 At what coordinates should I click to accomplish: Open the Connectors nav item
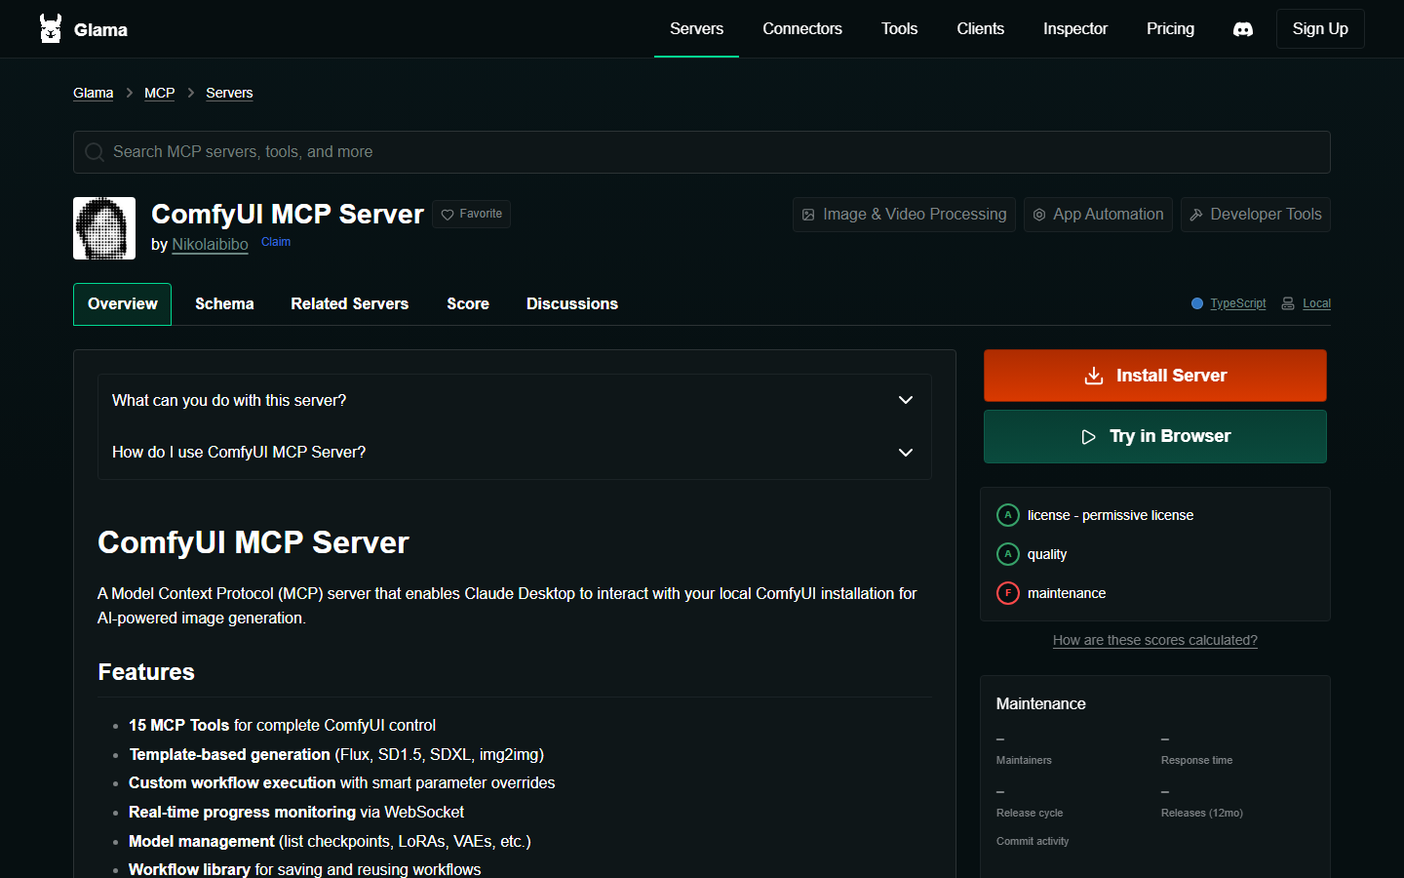click(802, 29)
